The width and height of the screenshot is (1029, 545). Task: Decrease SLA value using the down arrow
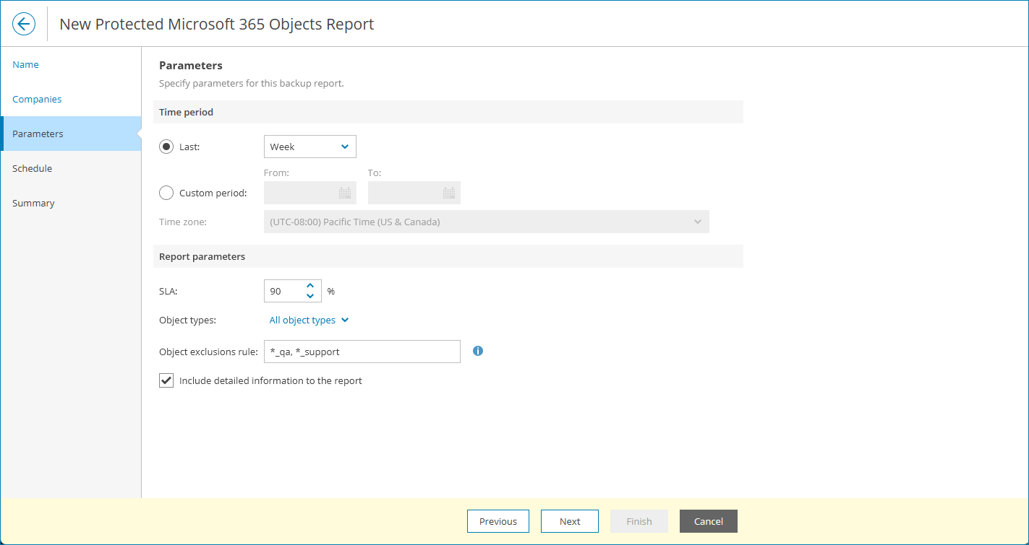310,295
